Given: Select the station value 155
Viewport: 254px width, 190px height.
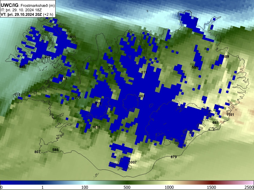Looking at the screenshot, I should point(17,95).
